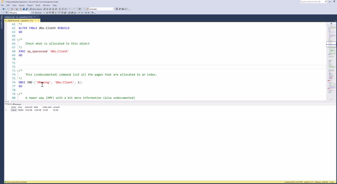Click the index_size column header
337x184 pixels.
47,107
